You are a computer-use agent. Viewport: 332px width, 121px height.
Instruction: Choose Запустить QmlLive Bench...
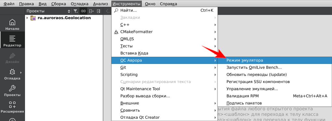pyautogui.click(x=275, y=67)
